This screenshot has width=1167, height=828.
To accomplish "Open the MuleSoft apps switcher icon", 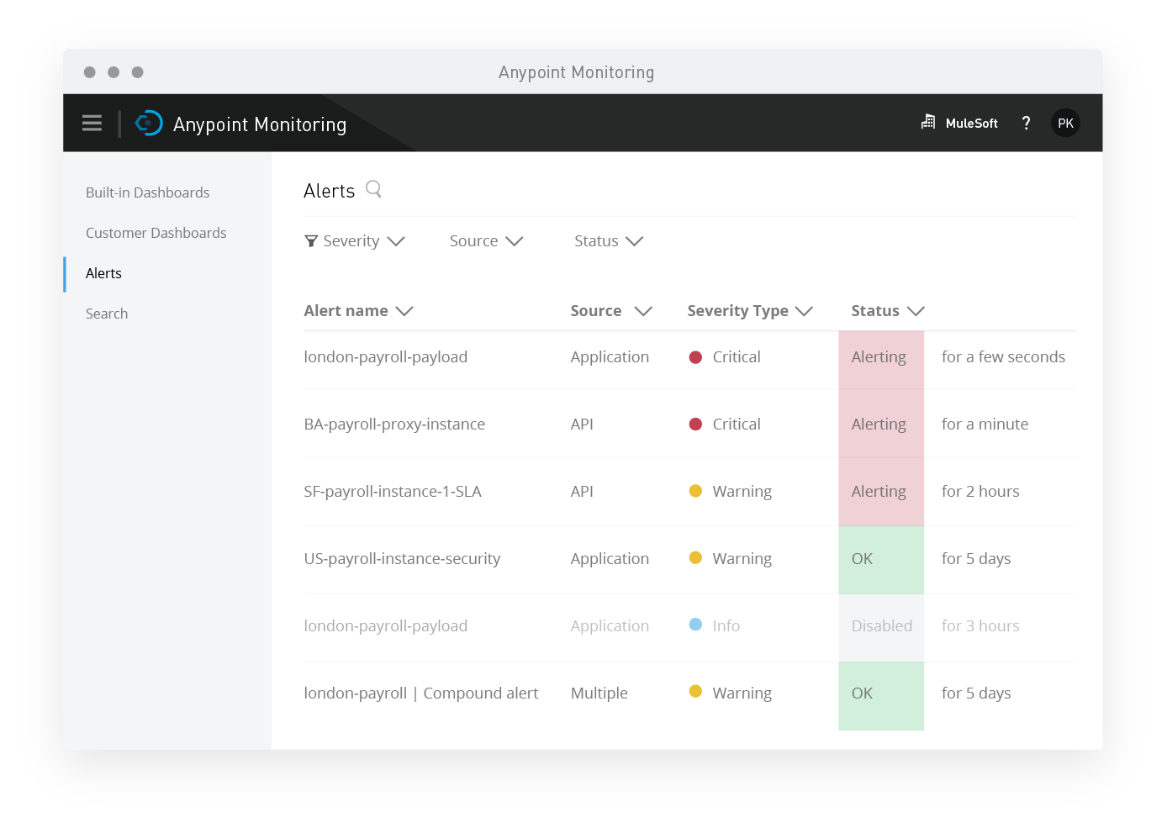I will click(927, 123).
